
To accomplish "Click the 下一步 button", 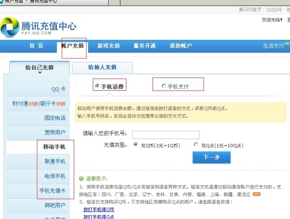I will pos(212,157).
